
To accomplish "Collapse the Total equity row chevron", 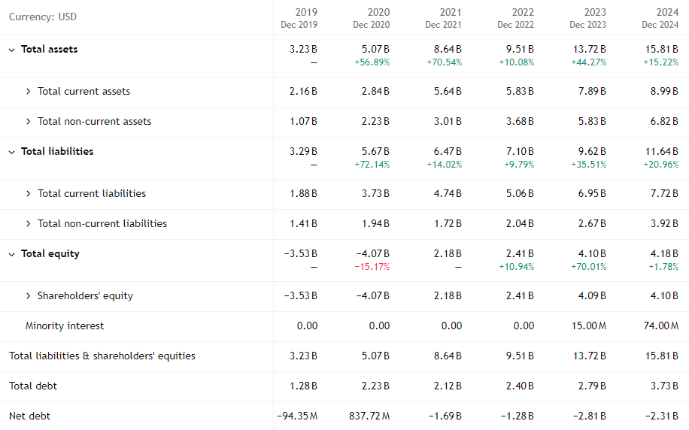I will pos(11,254).
